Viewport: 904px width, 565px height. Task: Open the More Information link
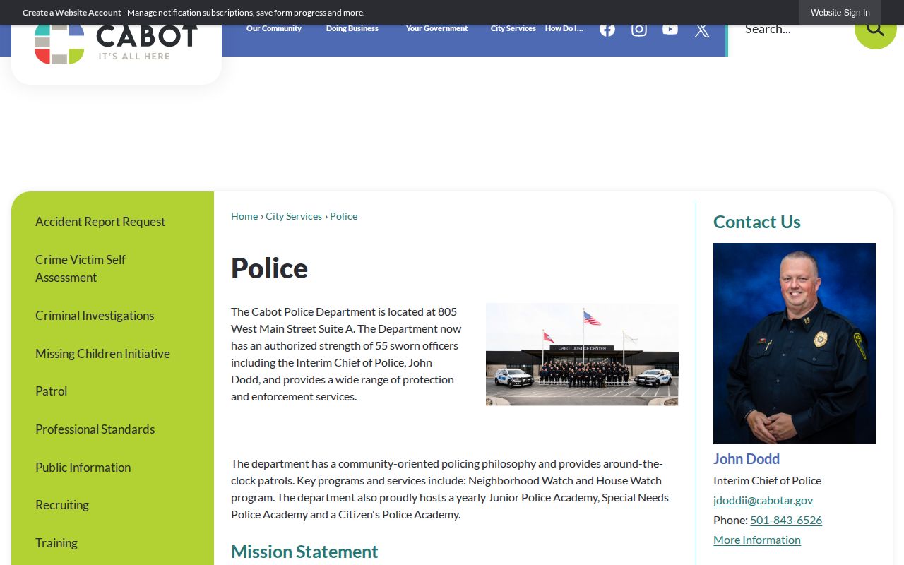(x=757, y=540)
